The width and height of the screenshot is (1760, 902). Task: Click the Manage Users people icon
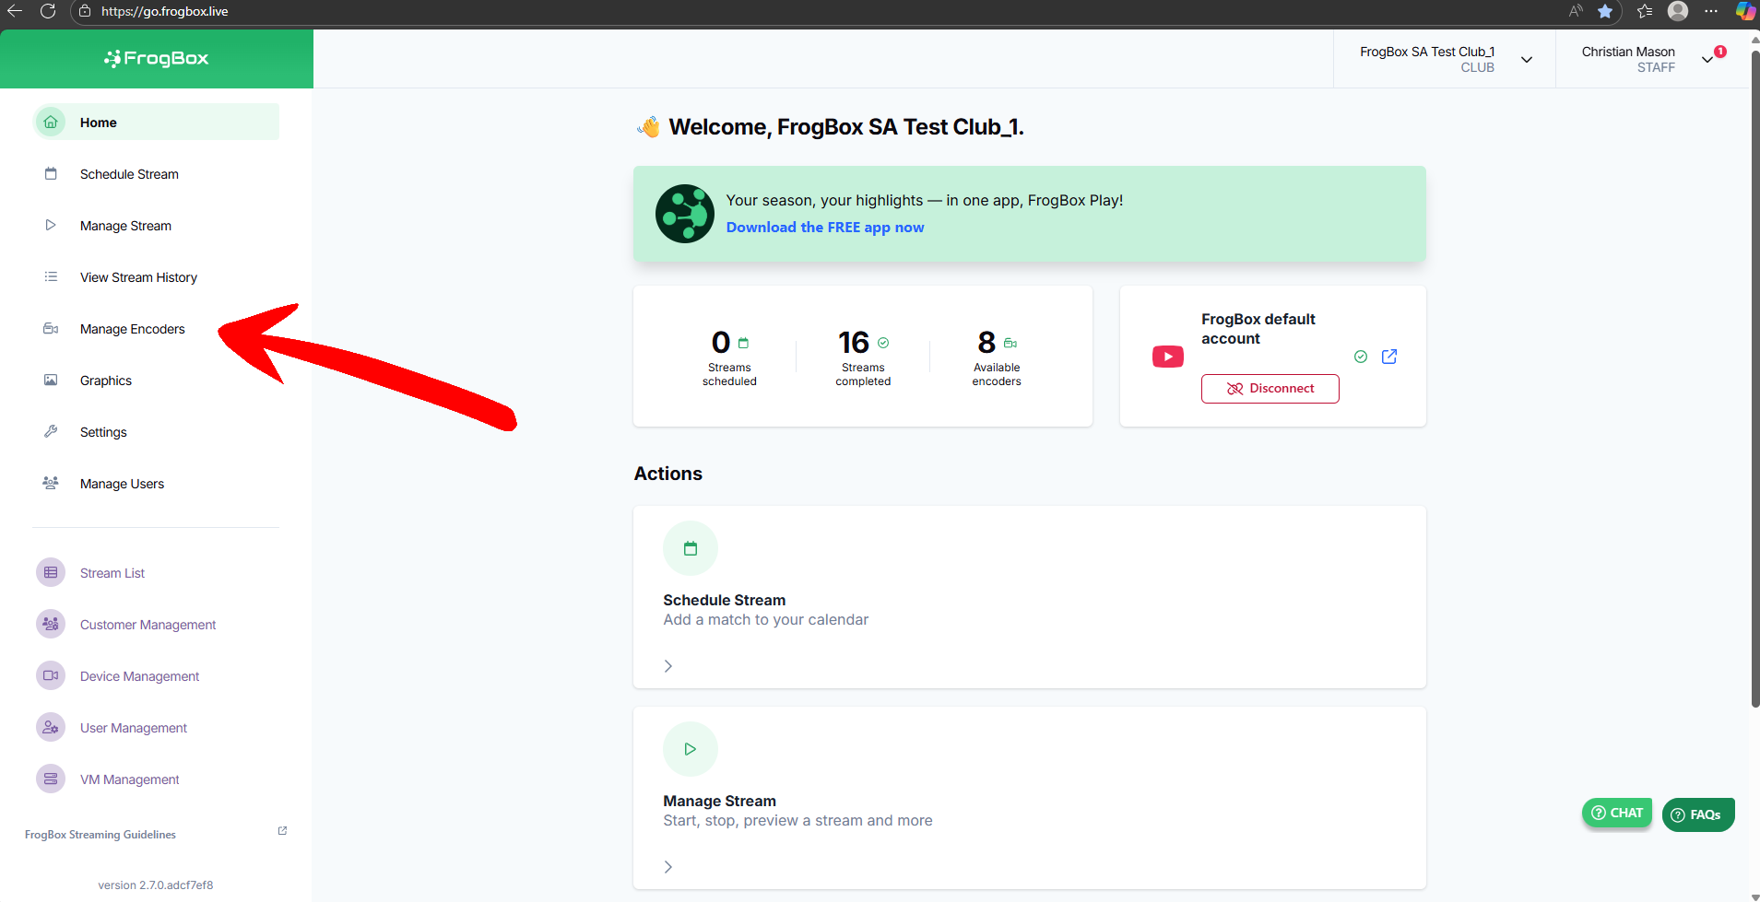coord(51,484)
